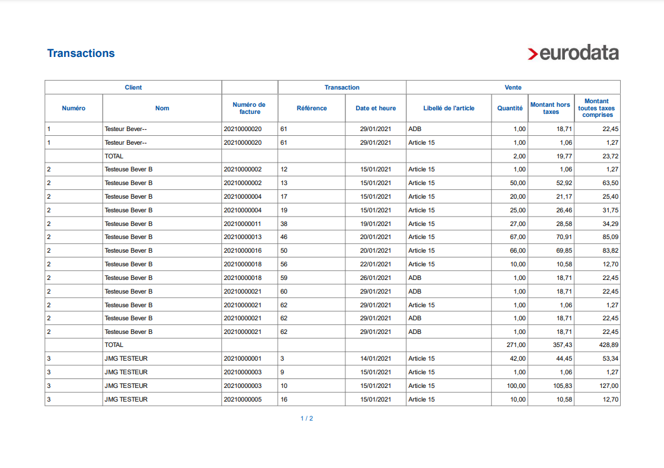Click amount 21,17 excluding taxes
The width and height of the screenshot is (664, 468).
tap(564, 196)
